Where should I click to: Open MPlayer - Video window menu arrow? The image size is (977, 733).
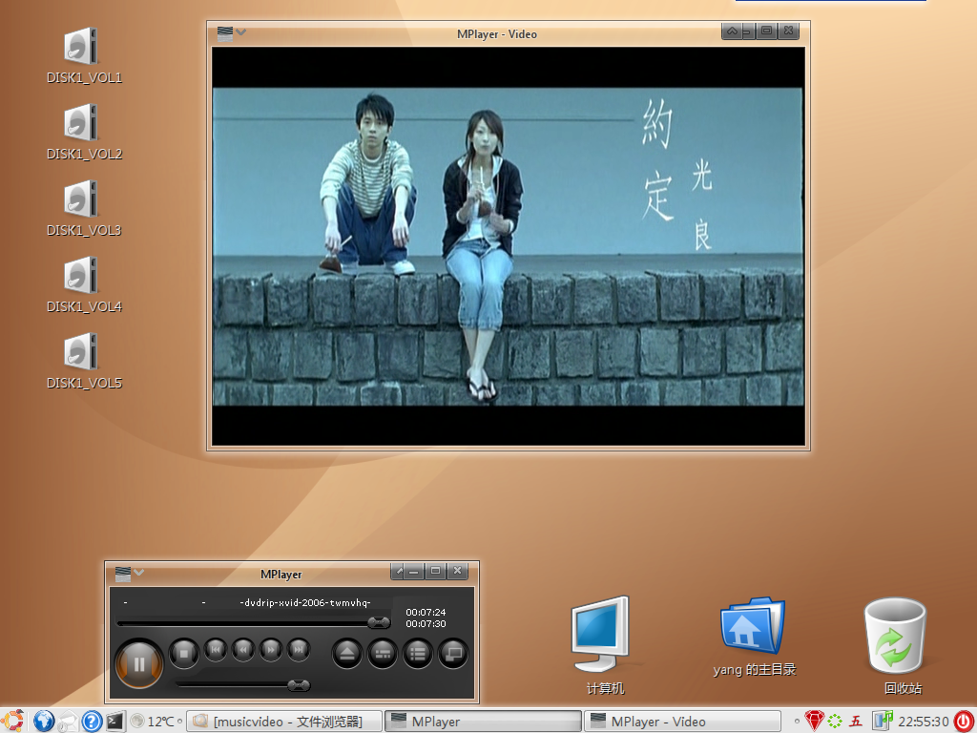[241, 31]
